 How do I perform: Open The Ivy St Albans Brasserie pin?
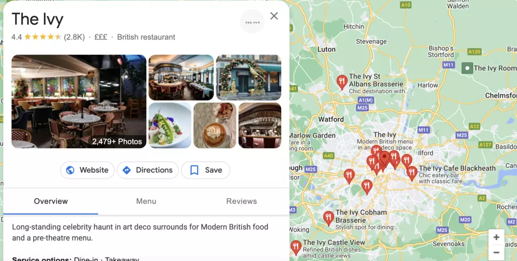[342, 82]
